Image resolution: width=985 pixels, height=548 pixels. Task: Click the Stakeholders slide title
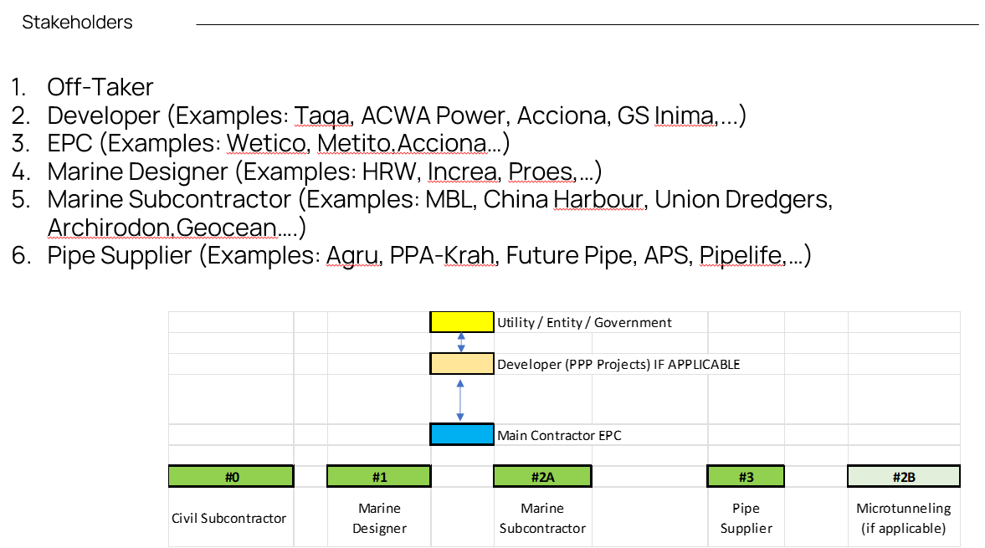click(77, 23)
